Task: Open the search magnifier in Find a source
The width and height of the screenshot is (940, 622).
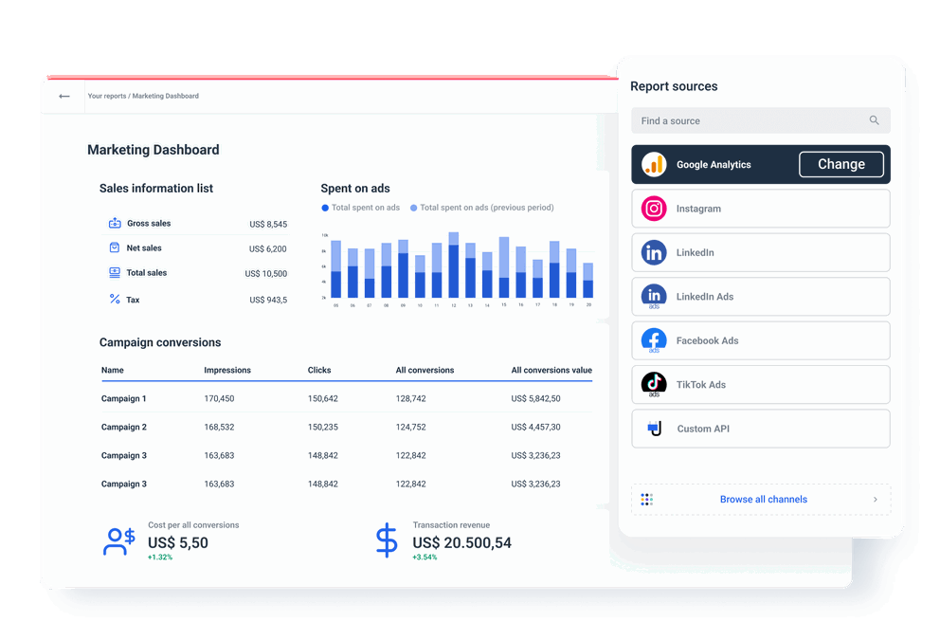Action: coord(874,120)
